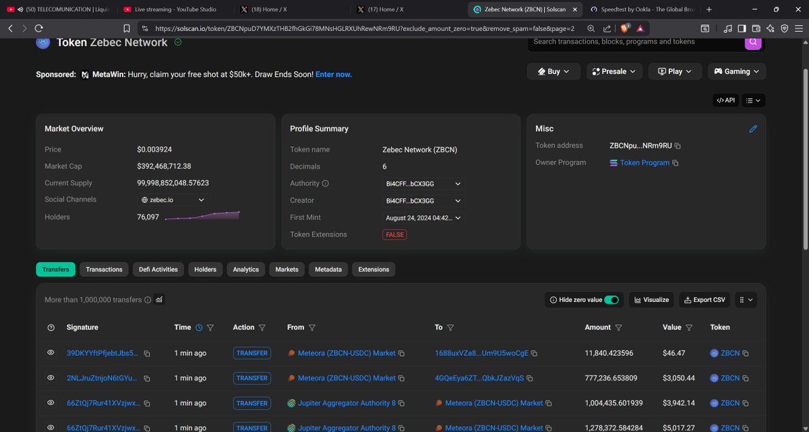Copy ZBCN token in the $46.47 row
This screenshot has height=432, width=809.
tap(746, 353)
